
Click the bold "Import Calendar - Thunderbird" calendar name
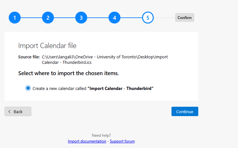(120, 88)
